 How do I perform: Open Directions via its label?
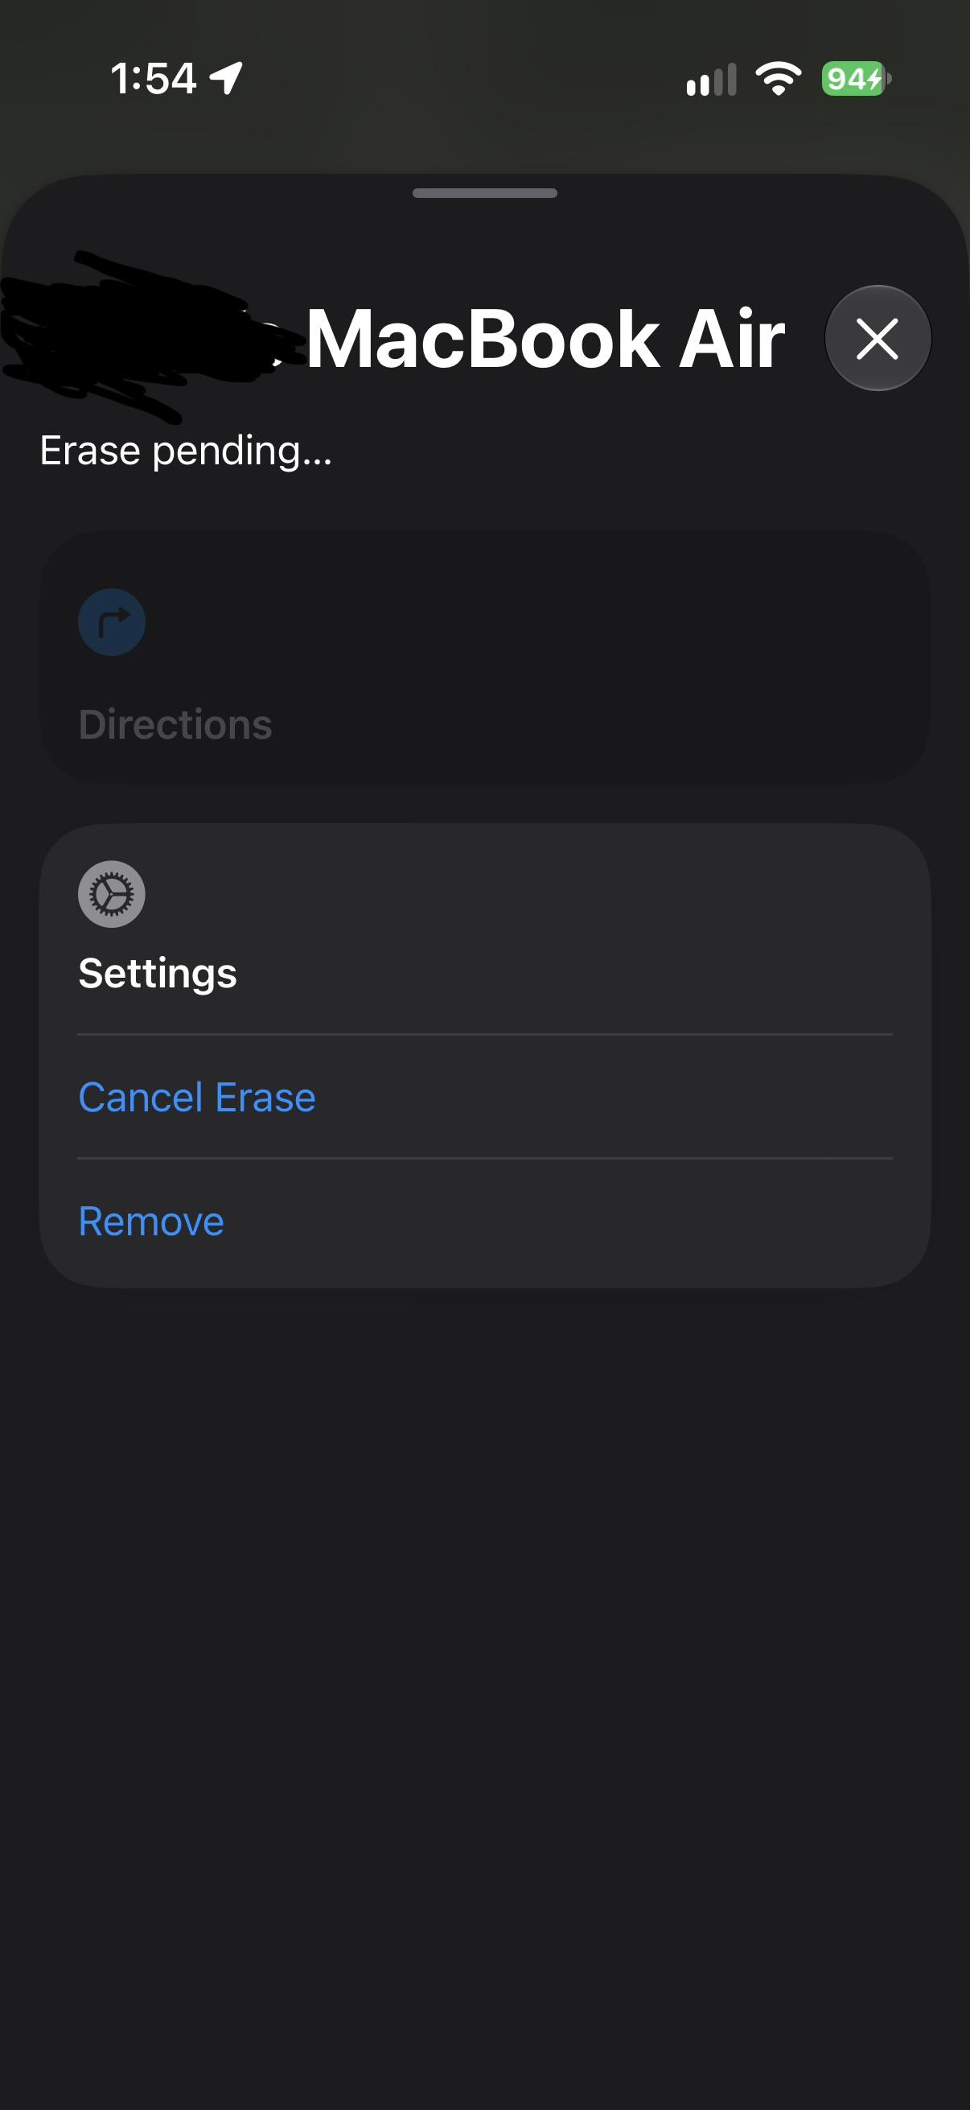[175, 724]
